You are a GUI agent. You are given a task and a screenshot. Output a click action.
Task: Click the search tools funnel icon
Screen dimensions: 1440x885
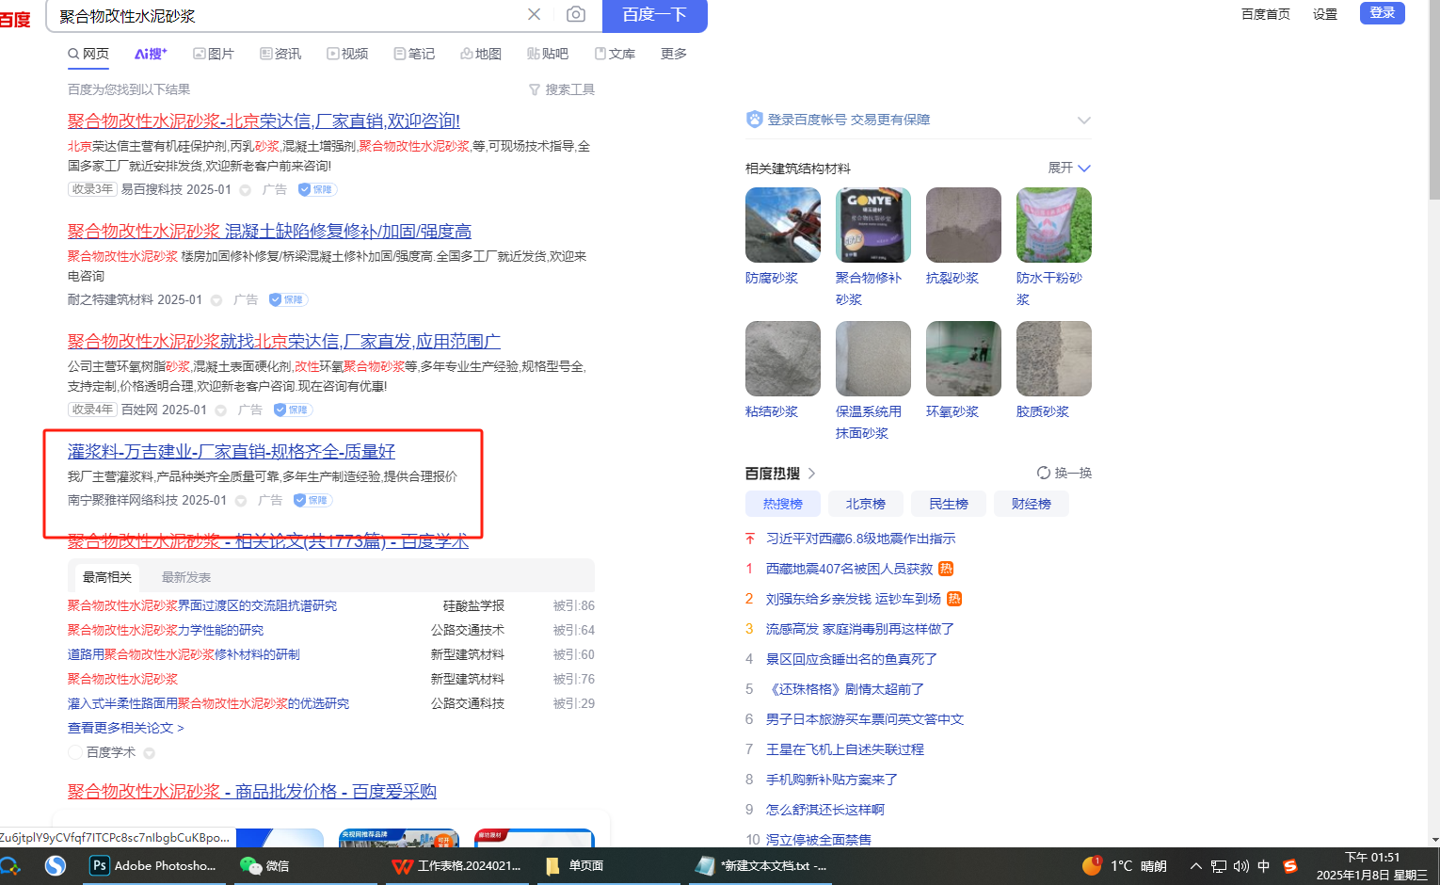535,89
